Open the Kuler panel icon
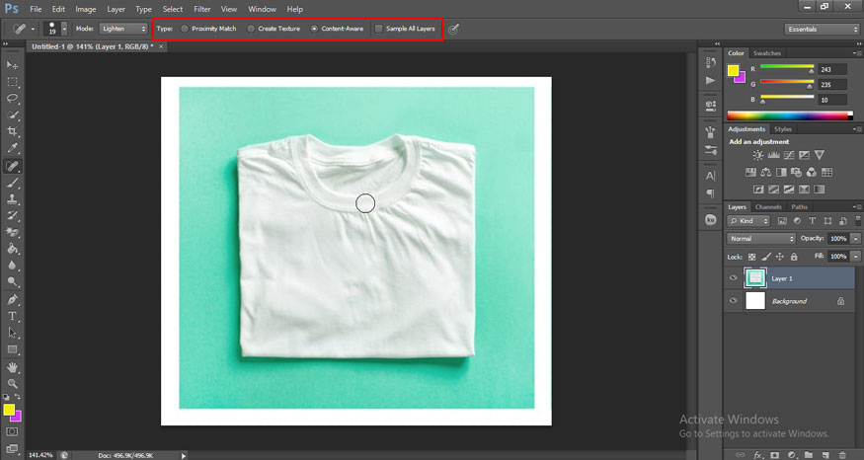Image resolution: width=864 pixels, height=460 pixels. click(x=711, y=220)
